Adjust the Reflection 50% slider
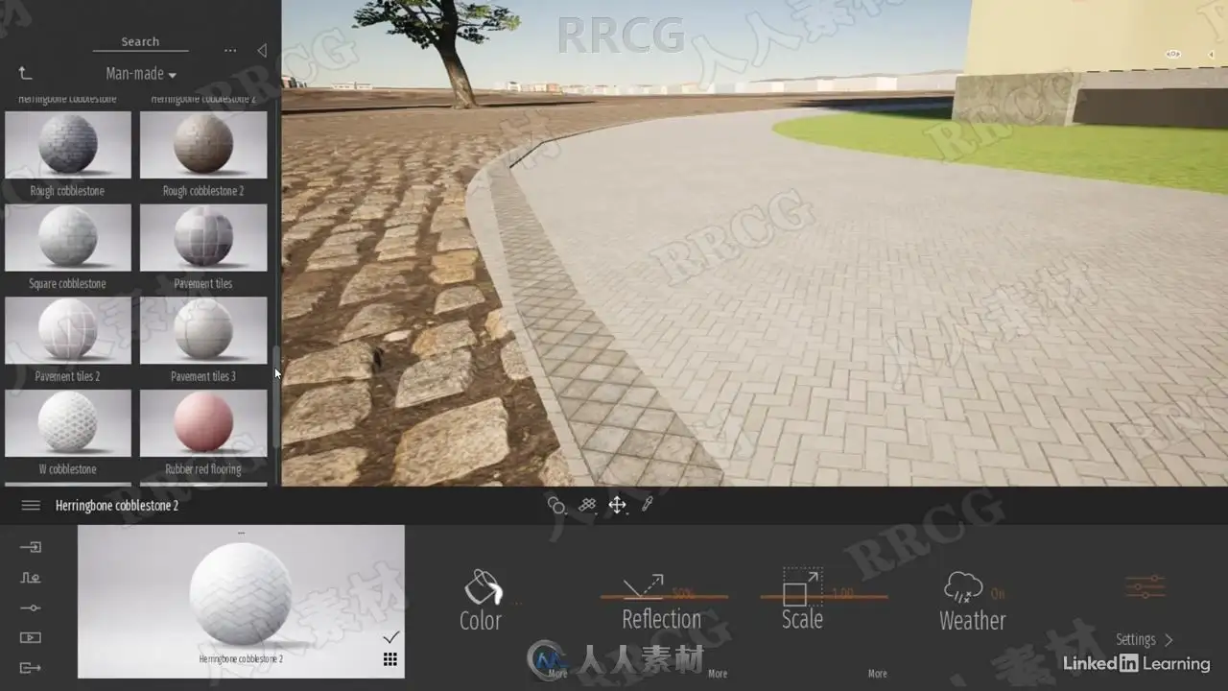 click(664, 597)
